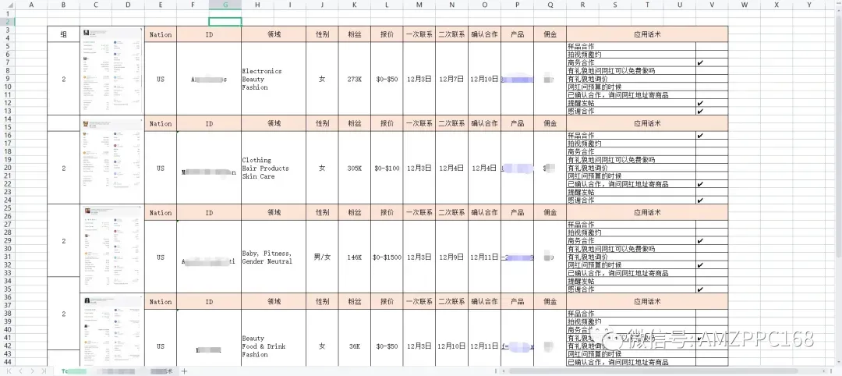Image resolution: width=842 pixels, height=376 pixels.
Task: Open the profile thumbnail beside the 273K row
Action: point(112,70)
